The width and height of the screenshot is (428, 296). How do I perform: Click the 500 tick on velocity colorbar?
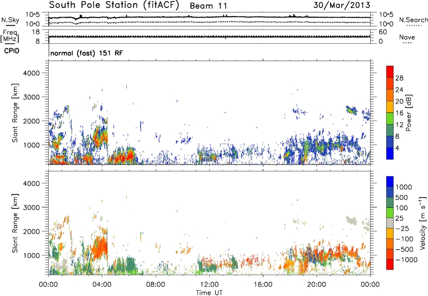coord(403,198)
